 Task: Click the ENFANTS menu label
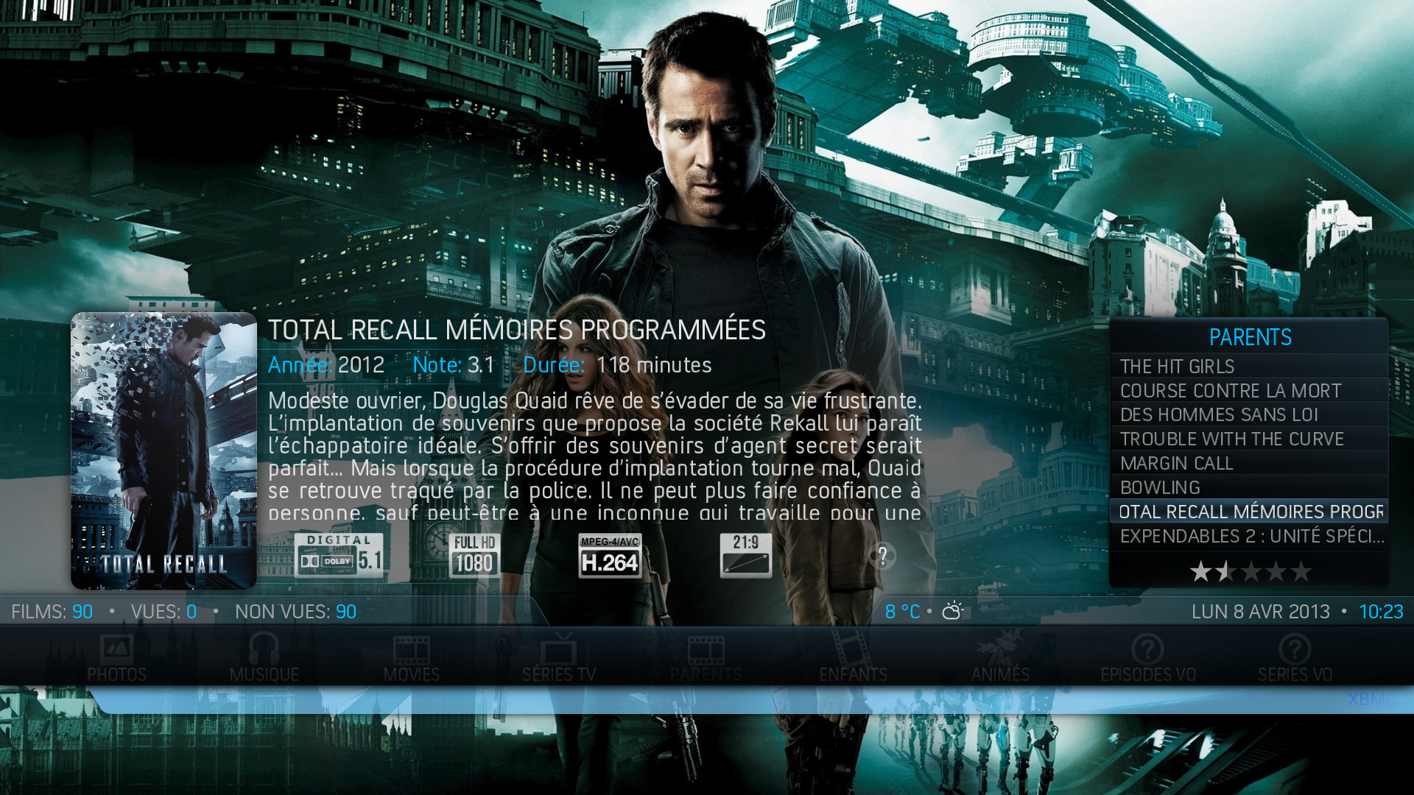point(853,675)
